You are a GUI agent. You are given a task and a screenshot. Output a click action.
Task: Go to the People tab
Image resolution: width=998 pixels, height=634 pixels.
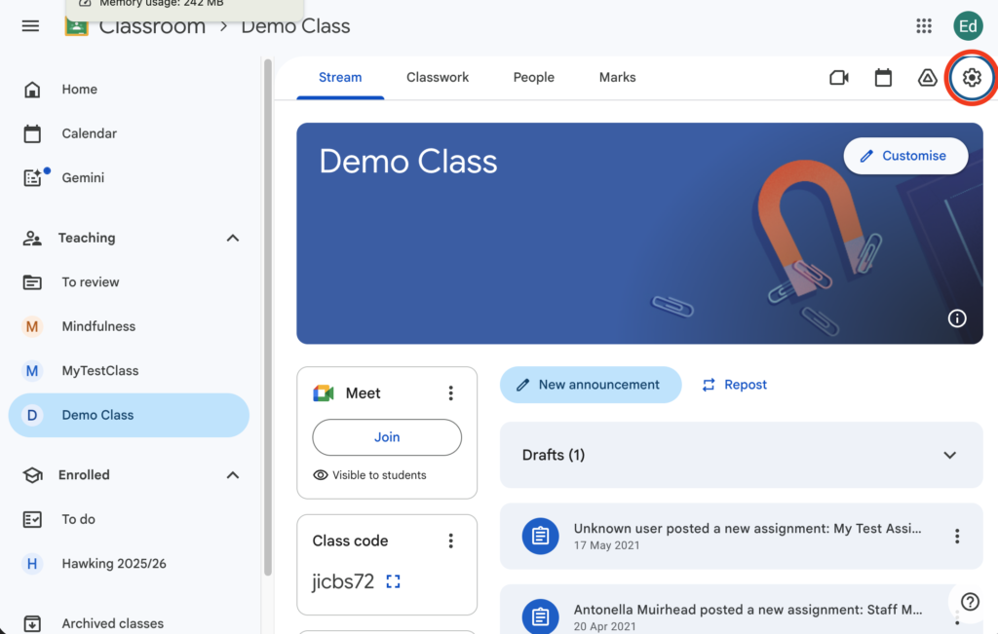coord(533,78)
